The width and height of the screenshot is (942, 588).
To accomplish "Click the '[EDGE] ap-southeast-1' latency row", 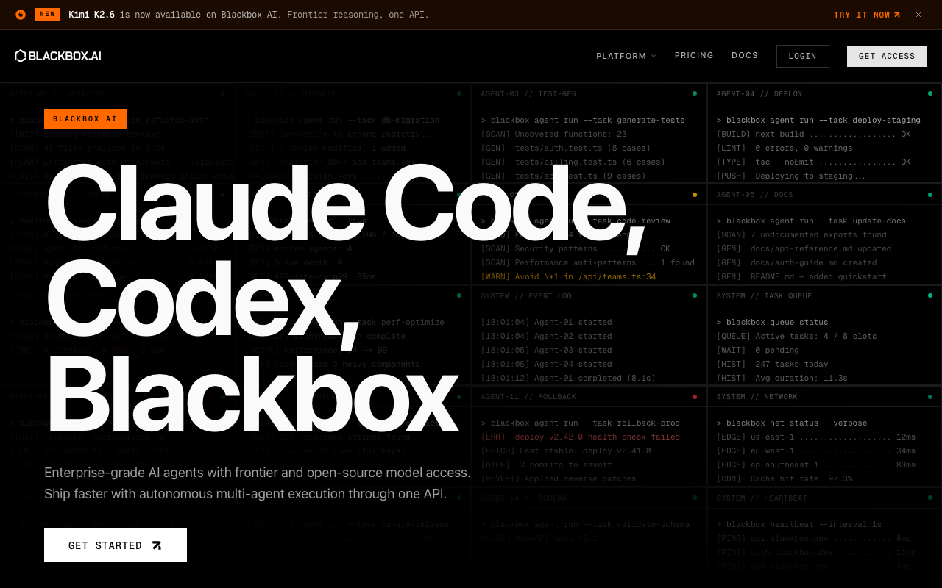I will click(x=816, y=465).
